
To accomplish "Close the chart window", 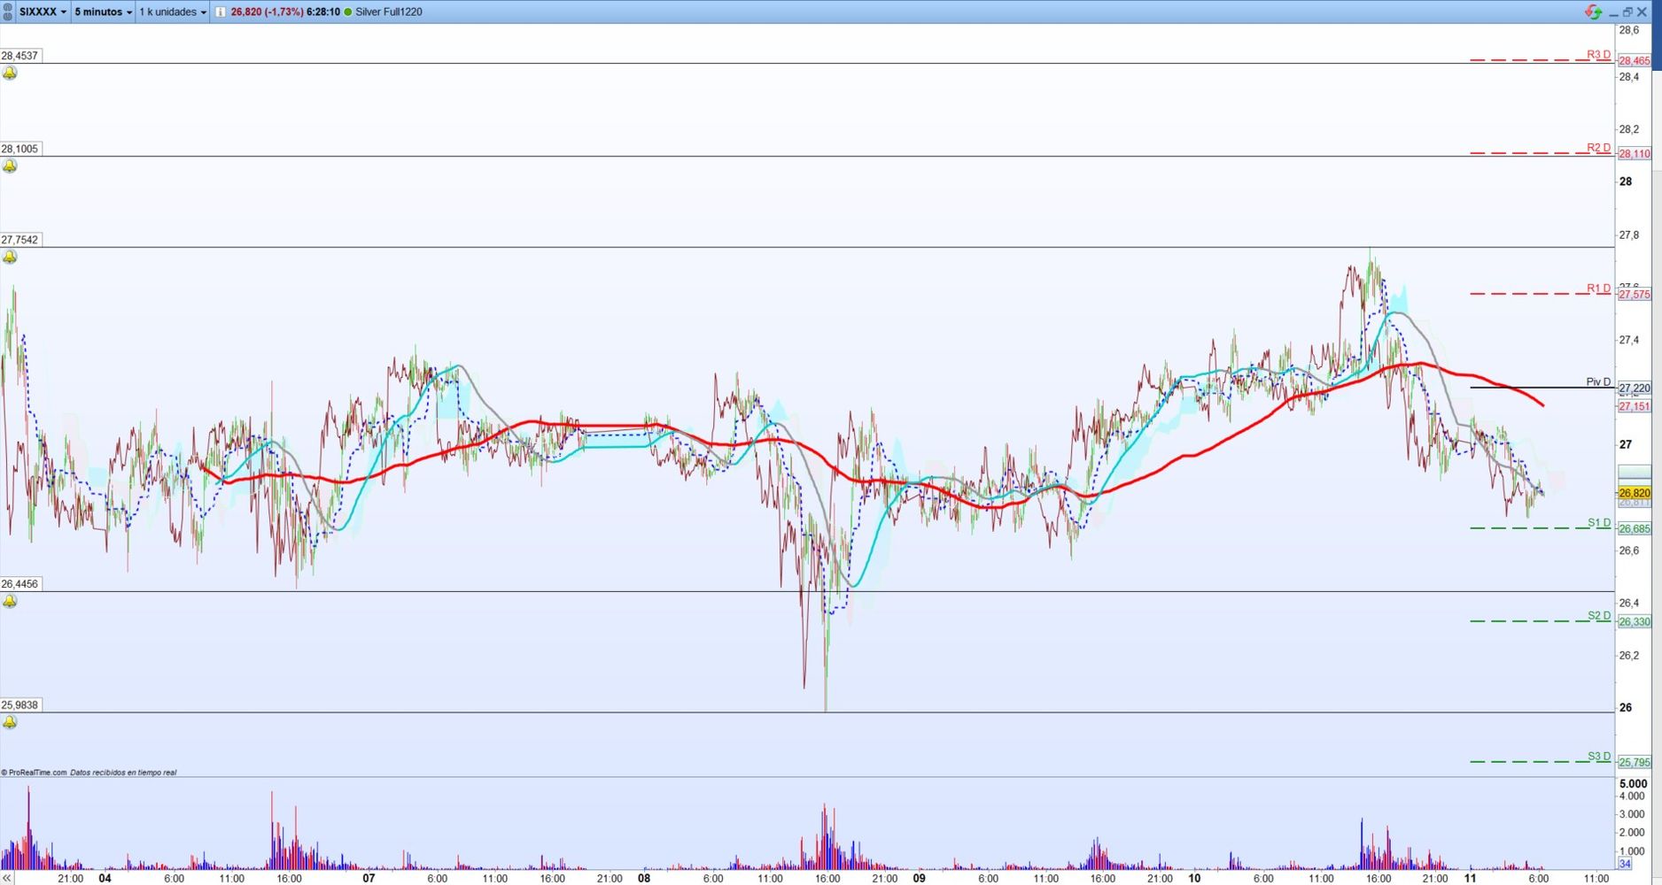I will pyautogui.click(x=1642, y=12).
